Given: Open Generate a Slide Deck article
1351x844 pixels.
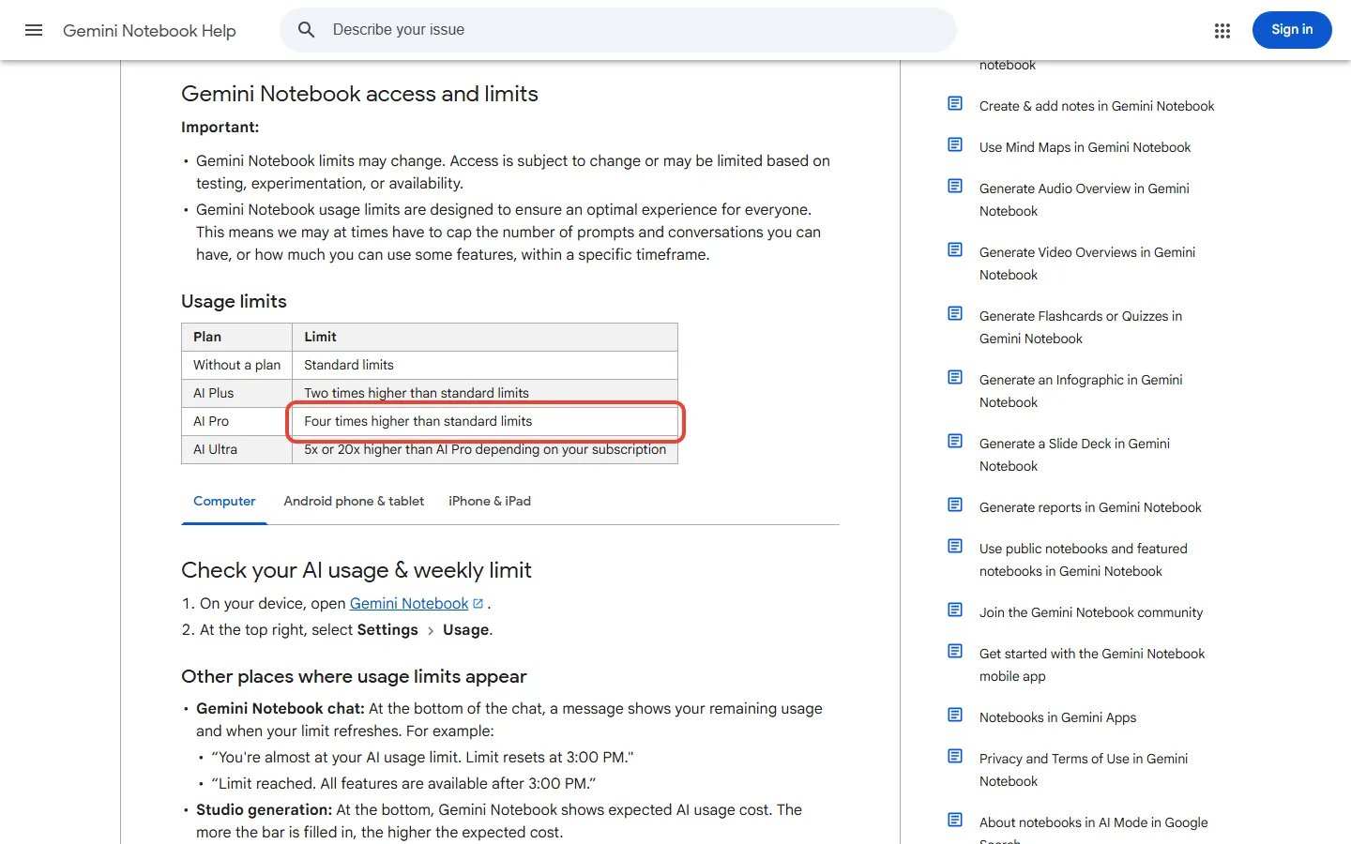Looking at the screenshot, I should 1074,455.
